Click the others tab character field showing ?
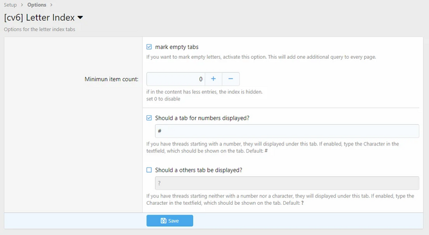The width and height of the screenshot is (429, 235). [287, 183]
